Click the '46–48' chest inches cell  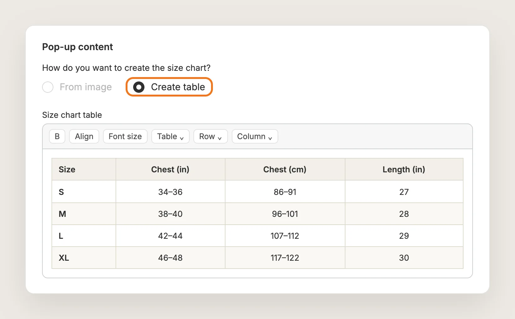coord(171,258)
